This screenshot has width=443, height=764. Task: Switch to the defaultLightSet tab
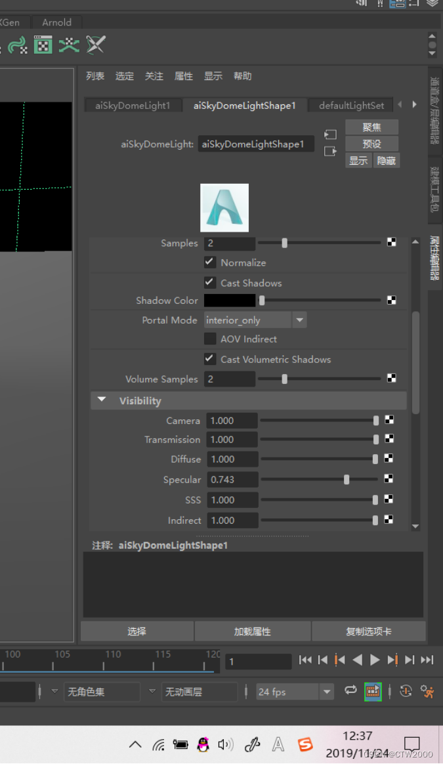(351, 105)
